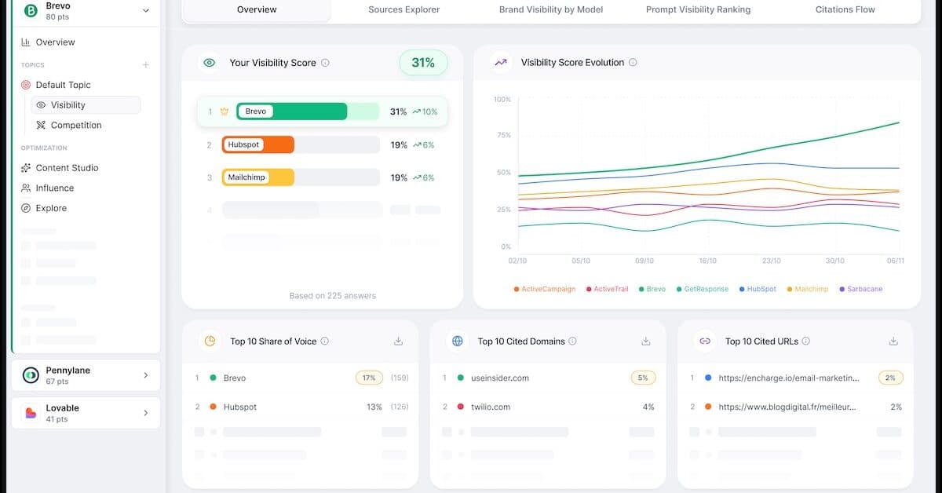Click the compass icon beside Explore
The image size is (942, 493).
26,209
